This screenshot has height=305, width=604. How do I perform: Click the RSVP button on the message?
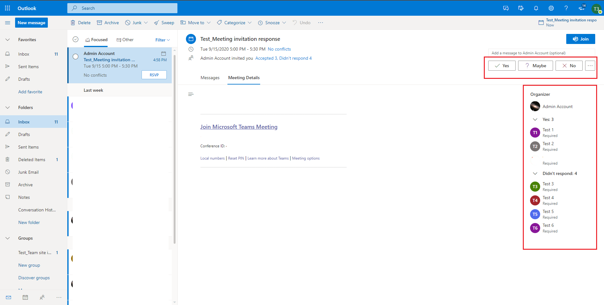click(154, 75)
